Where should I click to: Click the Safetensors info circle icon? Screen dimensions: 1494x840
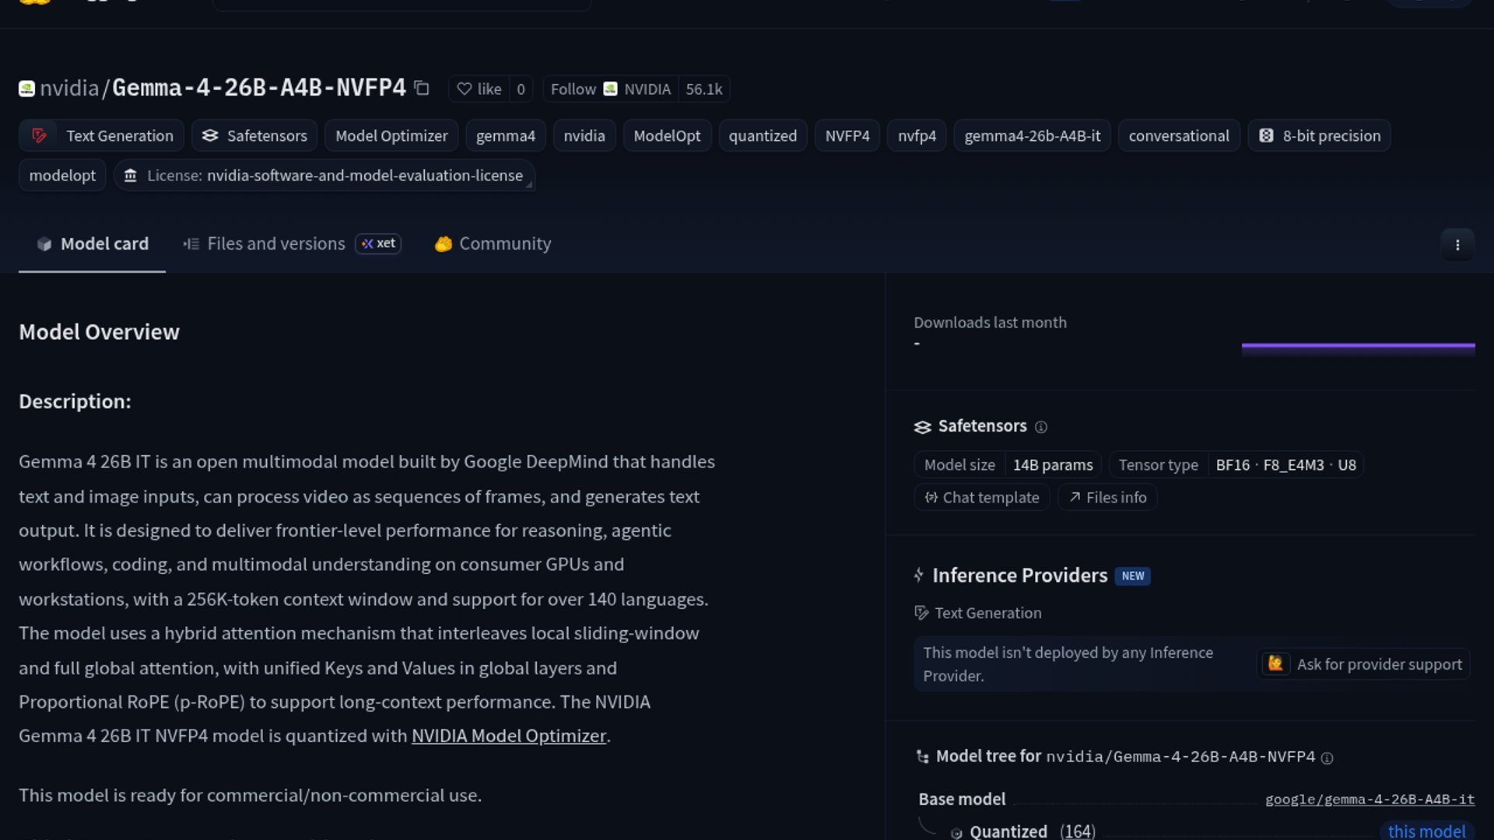[1041, 427]
